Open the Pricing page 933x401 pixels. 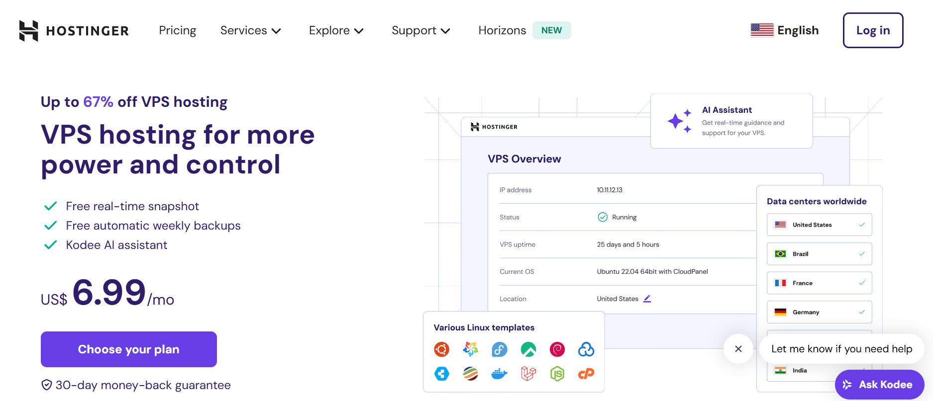point(178,30)
